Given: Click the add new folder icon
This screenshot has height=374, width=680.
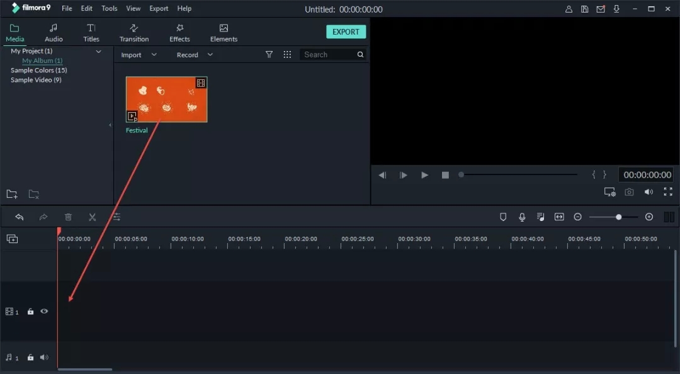Looking at the screenshot, I should click(12, 194).
